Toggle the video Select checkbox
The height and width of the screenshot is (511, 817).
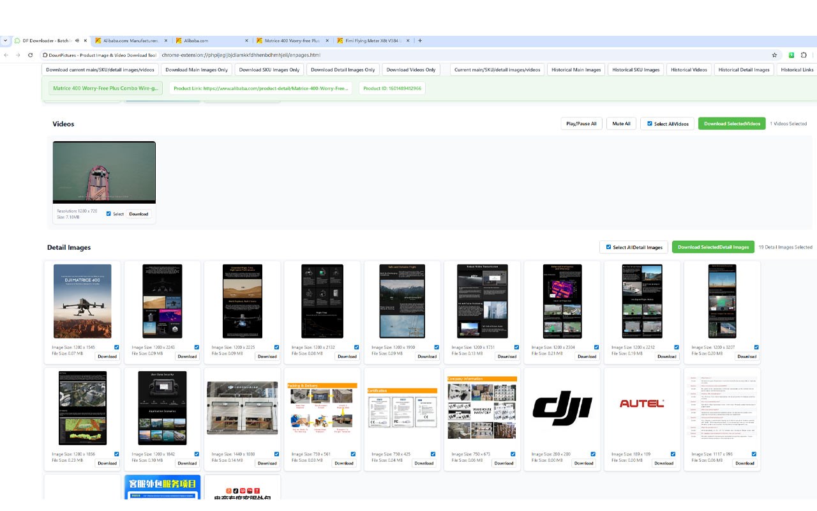(109, 214)
